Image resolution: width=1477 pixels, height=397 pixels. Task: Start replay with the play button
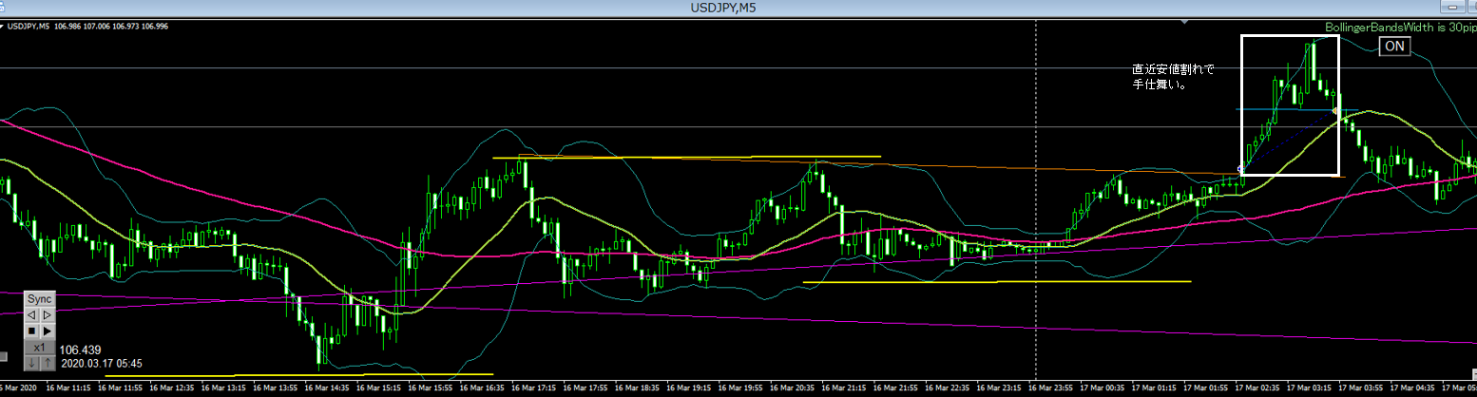[x=48, y=331]
